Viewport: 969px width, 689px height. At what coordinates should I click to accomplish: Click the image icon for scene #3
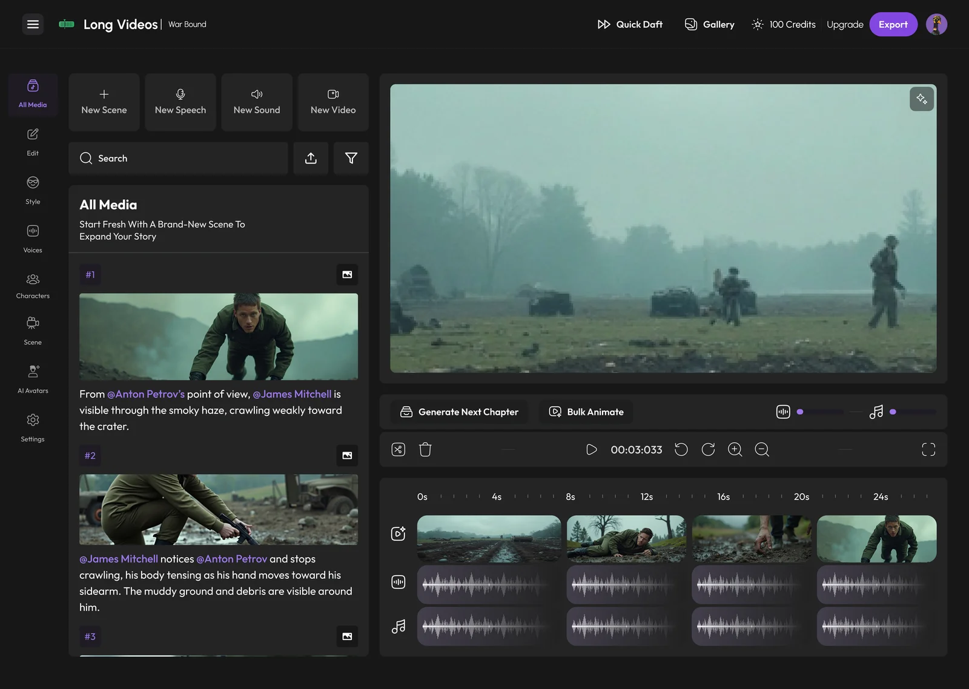point(347,636)
